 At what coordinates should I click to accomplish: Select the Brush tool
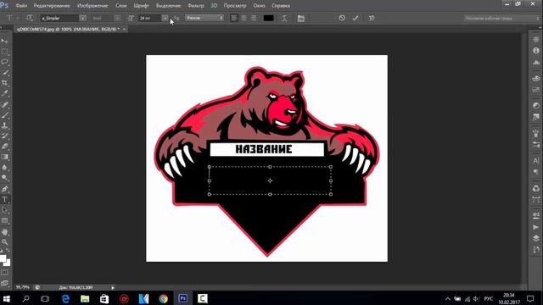tap(5, 115)
